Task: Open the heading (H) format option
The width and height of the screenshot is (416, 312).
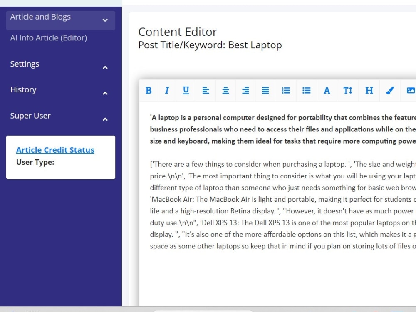Action: coord(369,90)
